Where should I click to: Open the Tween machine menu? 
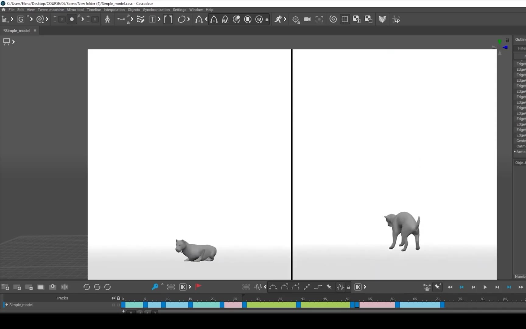(x=51, y=10)
